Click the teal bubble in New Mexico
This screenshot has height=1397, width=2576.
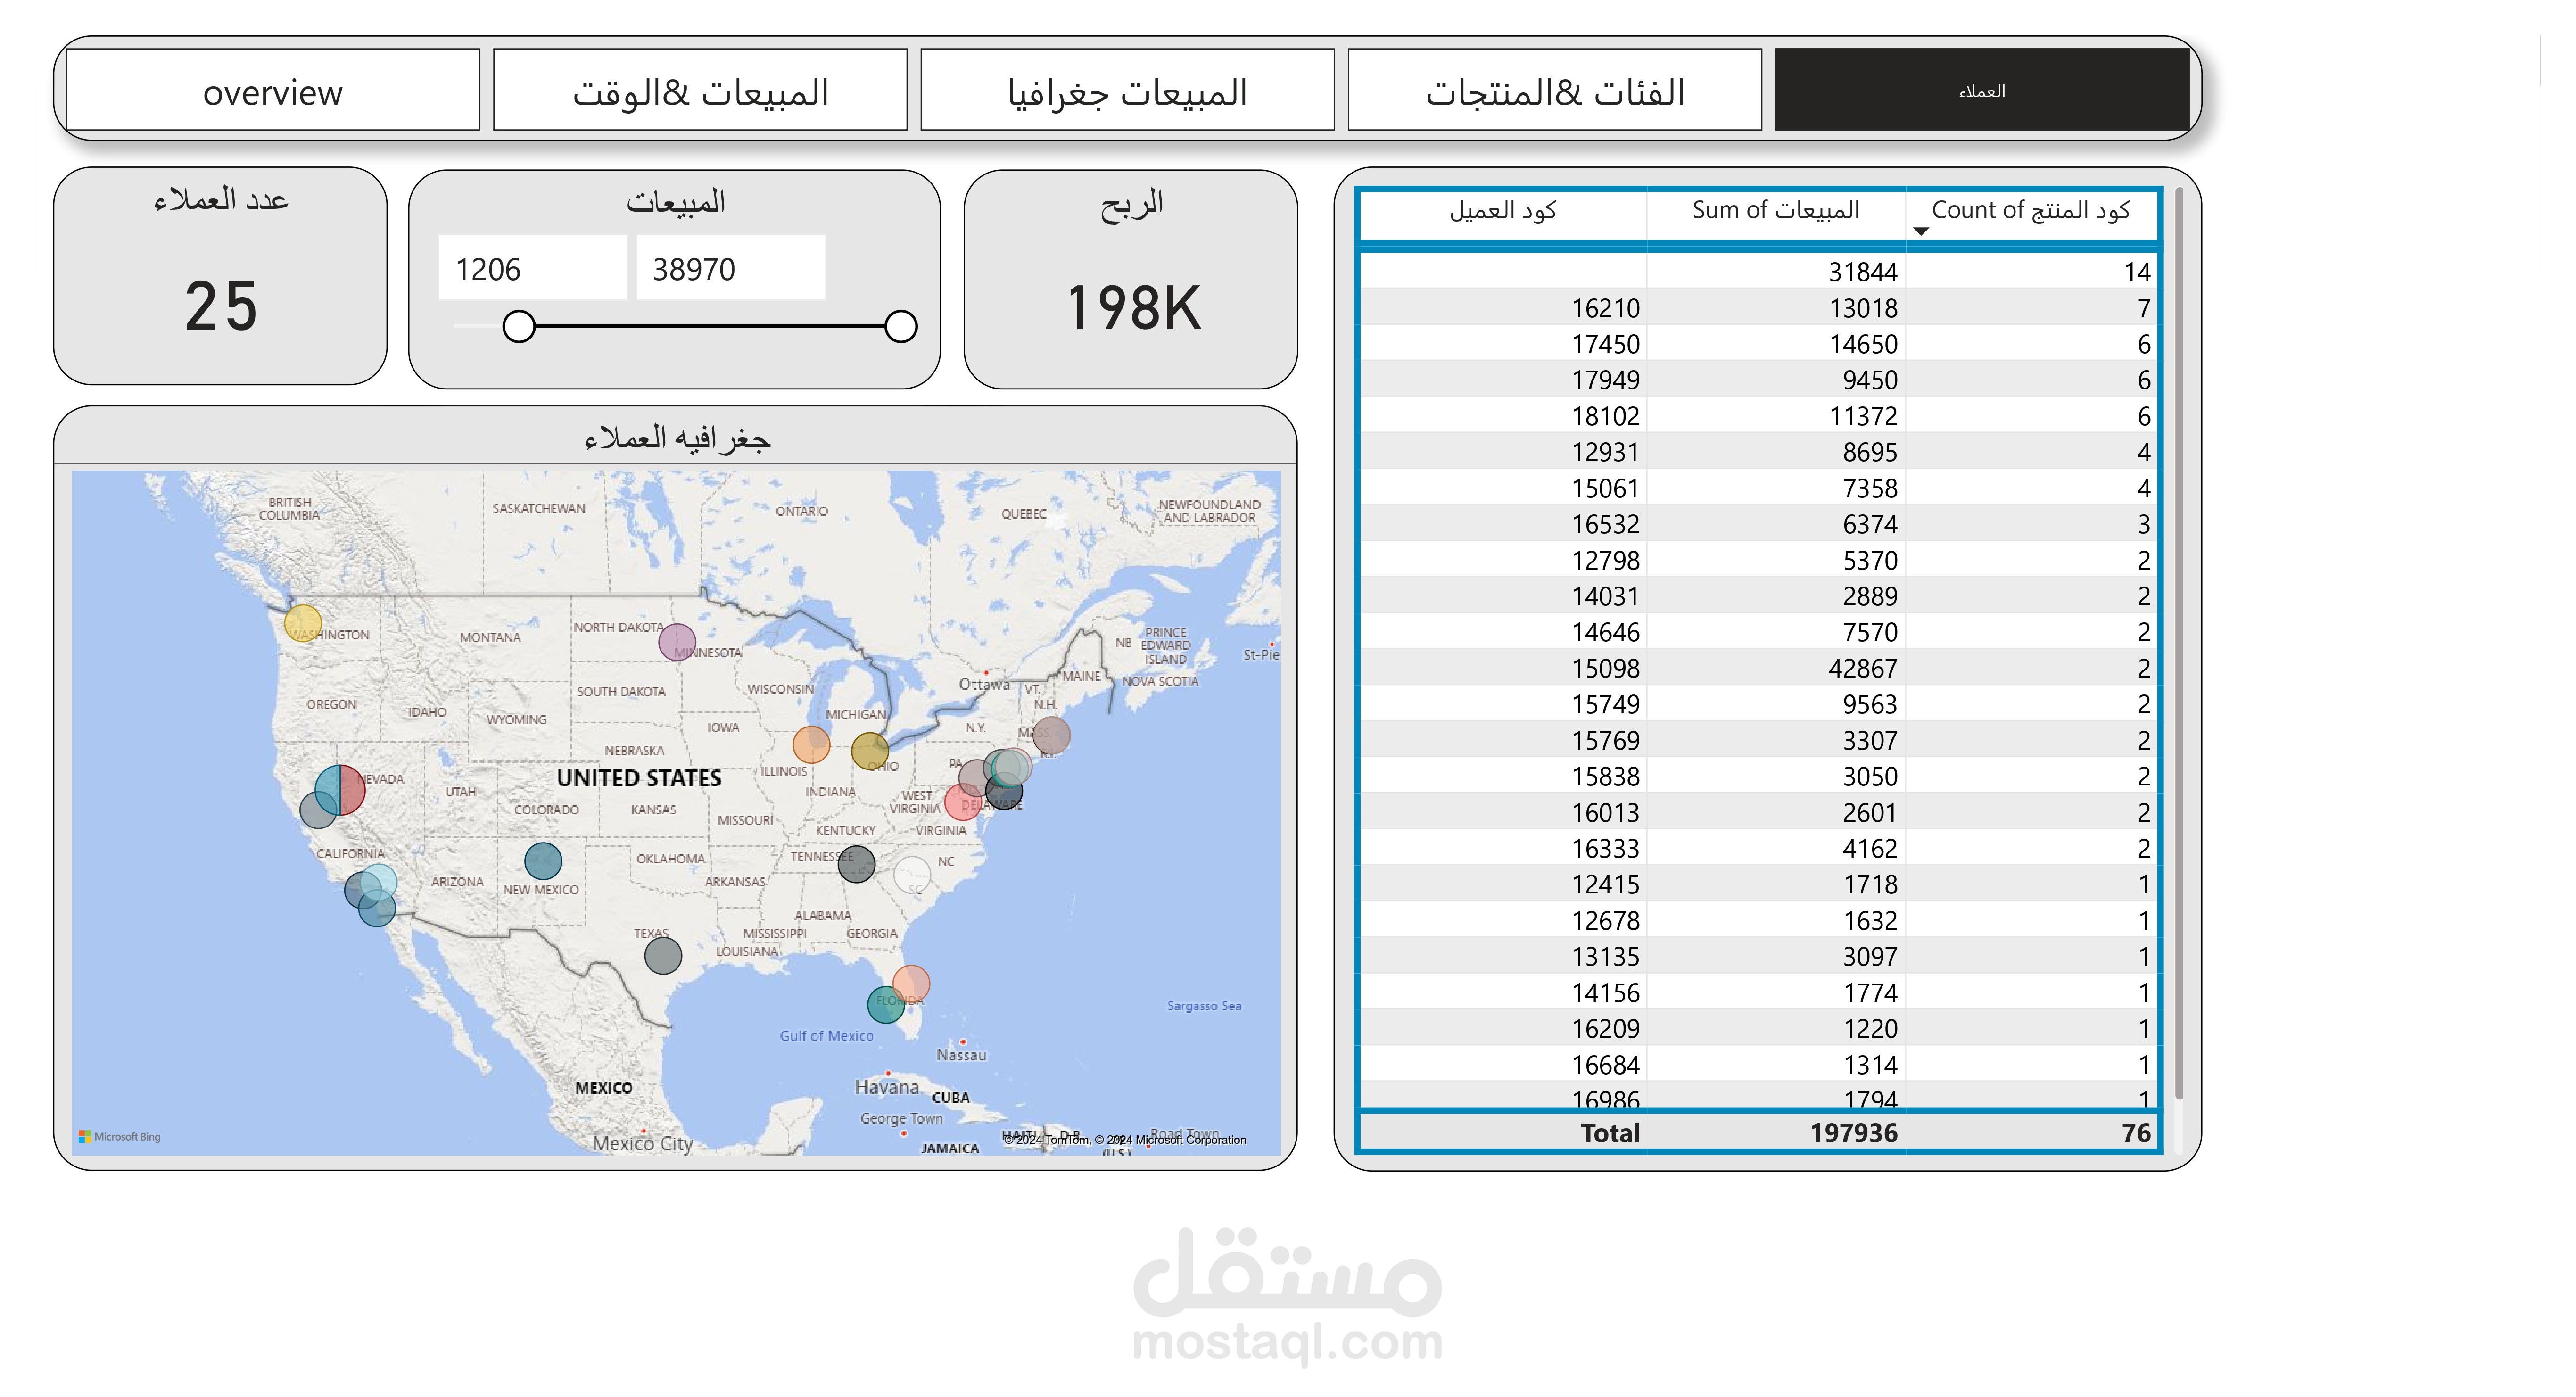coord(542,860)
